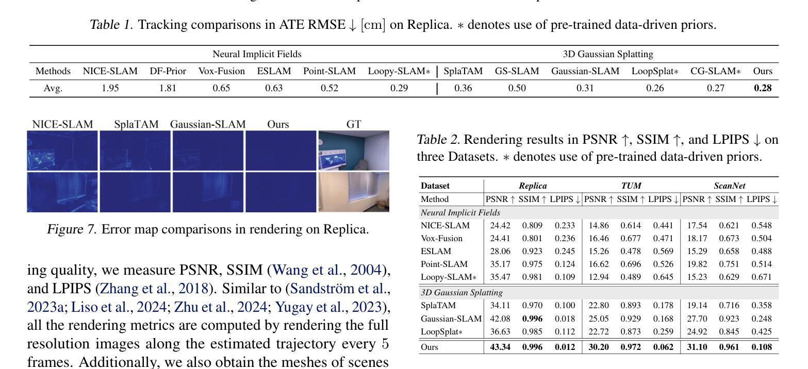Select value 0.65 in Table 1

tap(222, 88)
